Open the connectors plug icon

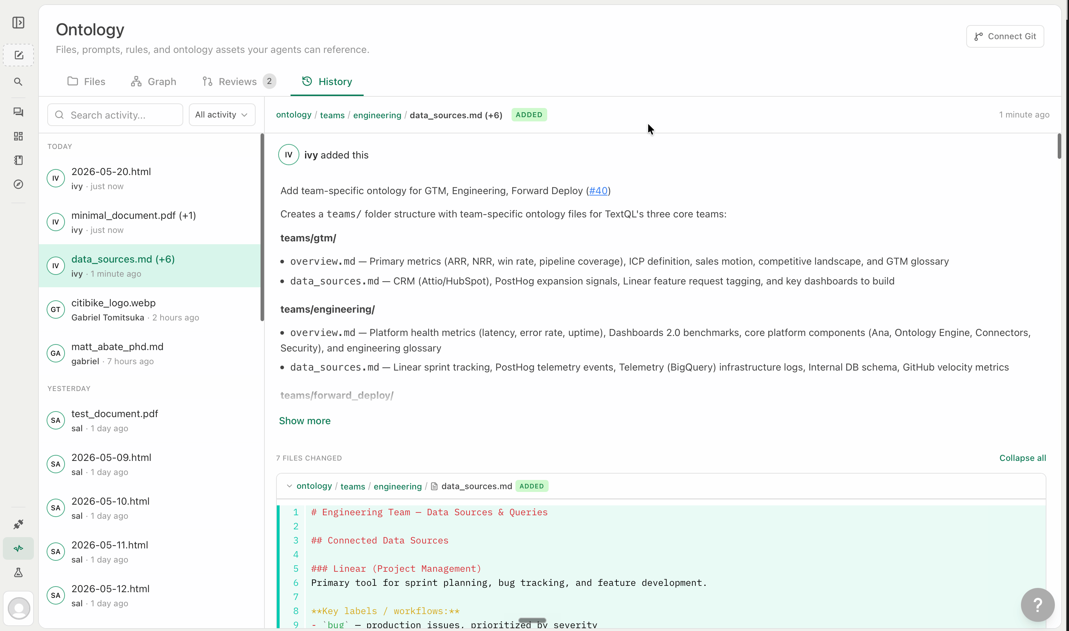pos(18,524)
